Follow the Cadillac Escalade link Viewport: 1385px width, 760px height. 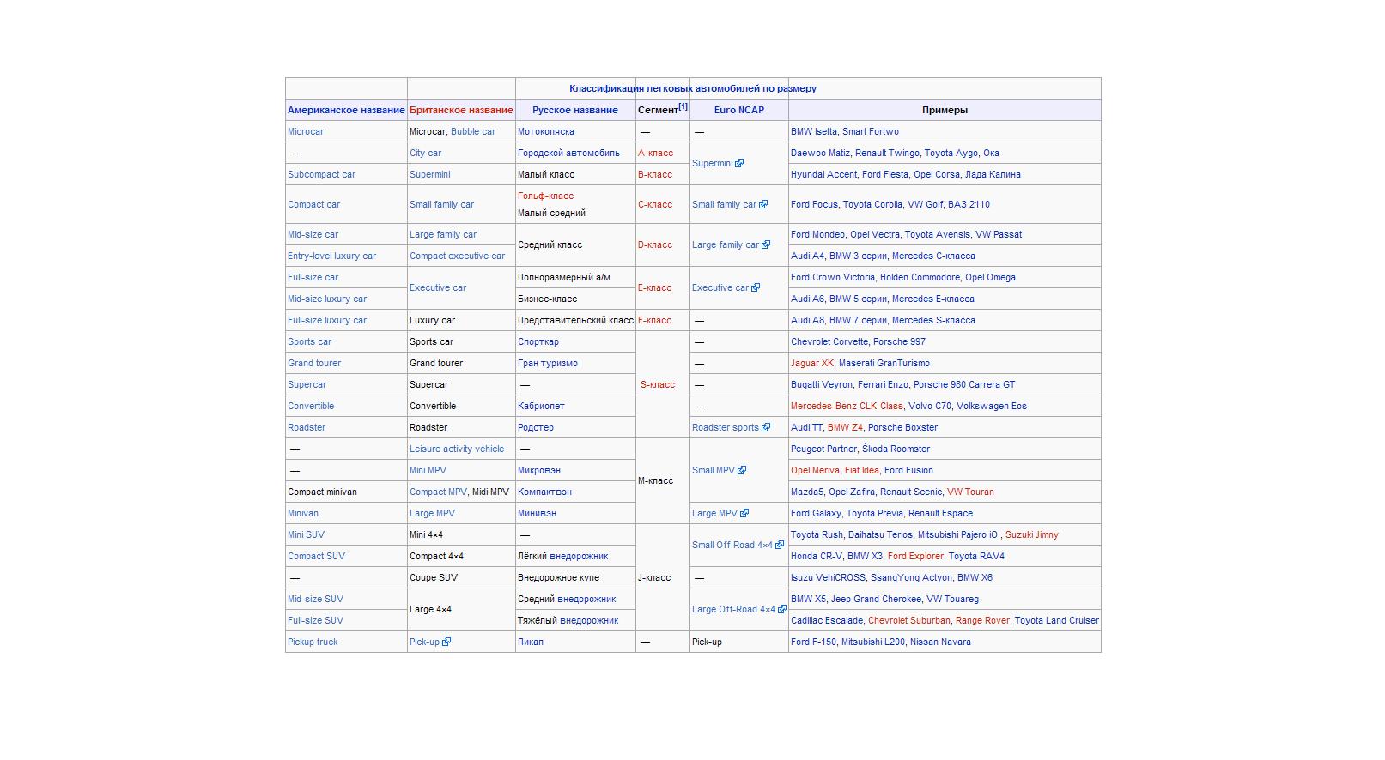click(x=827, y=620)
